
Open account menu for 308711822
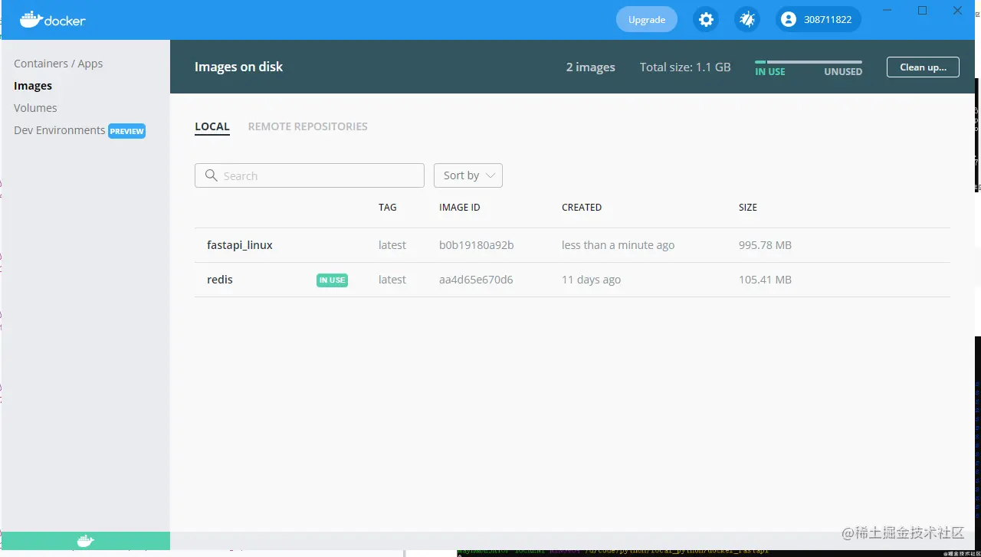coord(818,20)
